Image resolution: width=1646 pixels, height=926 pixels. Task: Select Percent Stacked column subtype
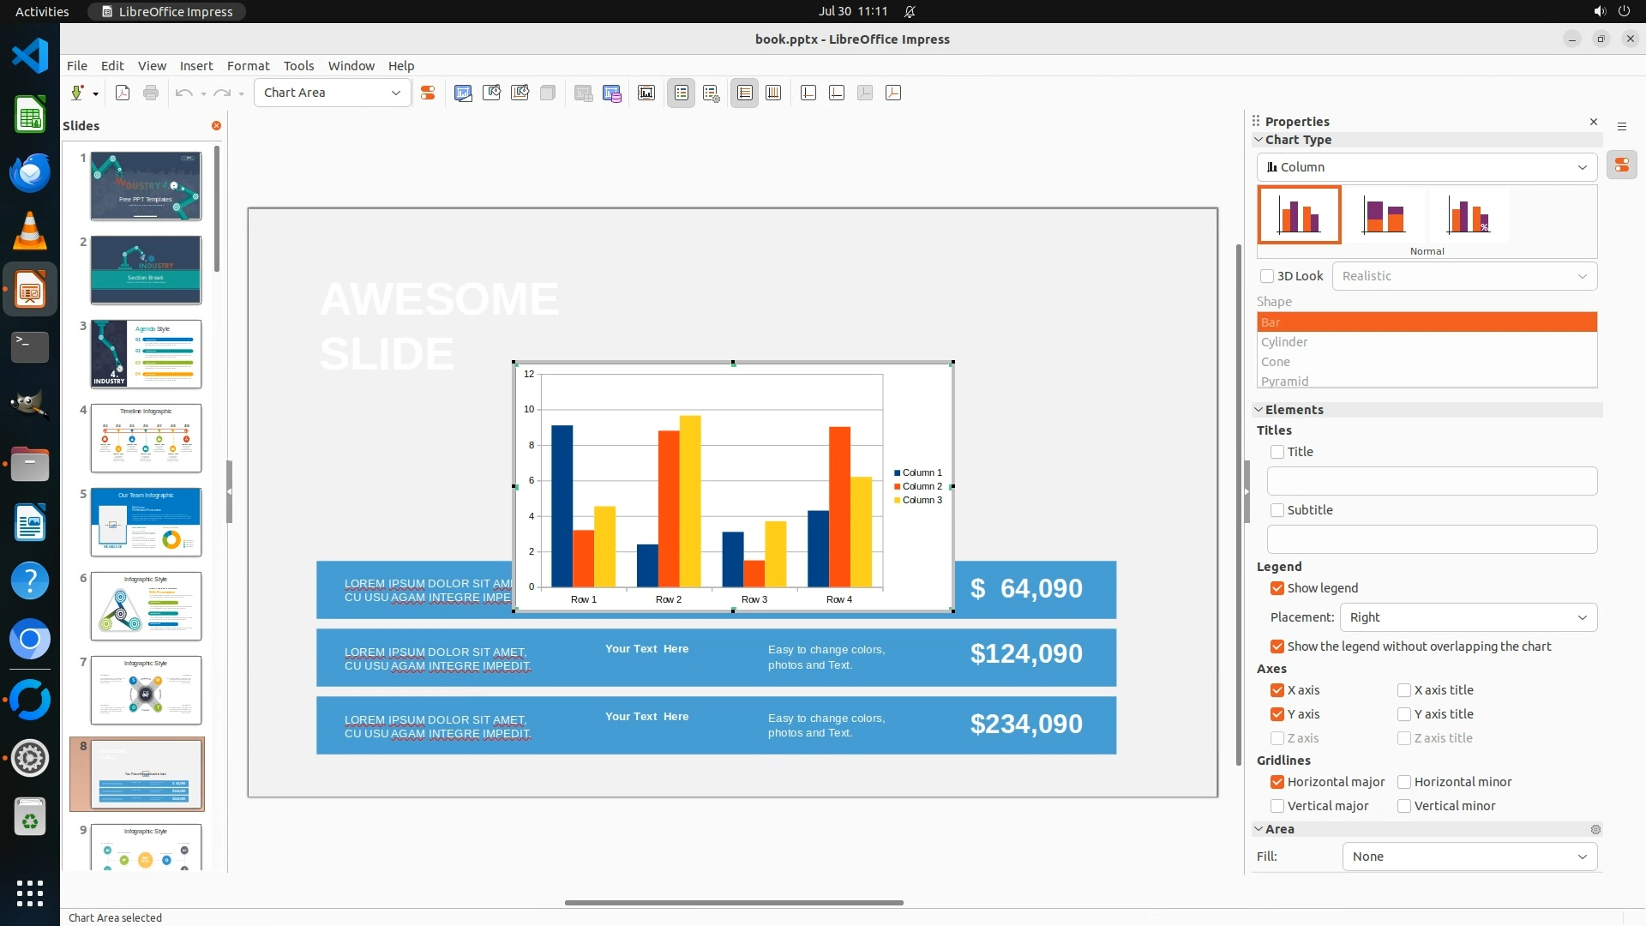point(1468,215)
